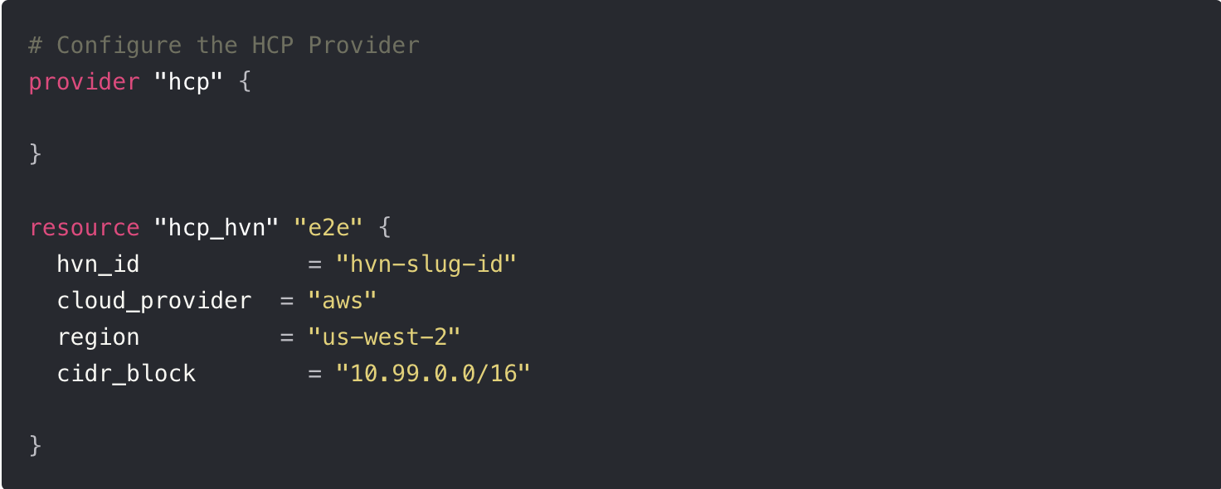
Task: Click the equals sign after hvn_id
Action: (314, 264)
